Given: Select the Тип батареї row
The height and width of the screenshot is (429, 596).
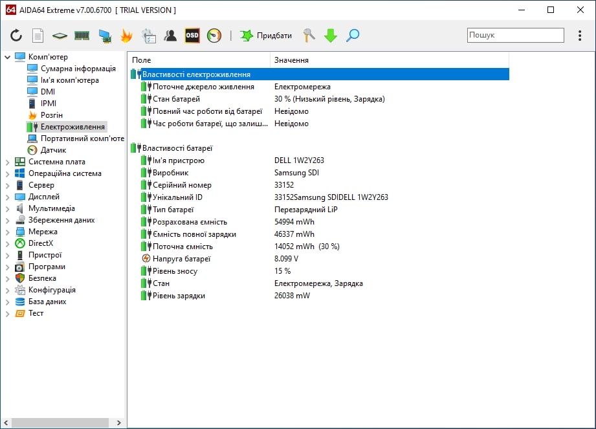Looking at the screenshot, I should (x=320, y=210).
